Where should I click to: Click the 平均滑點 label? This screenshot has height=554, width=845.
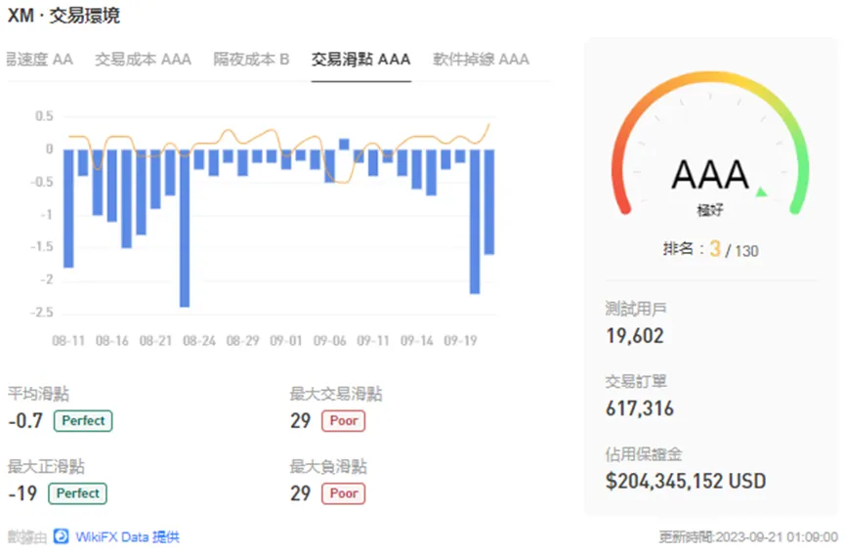[38, 394]
